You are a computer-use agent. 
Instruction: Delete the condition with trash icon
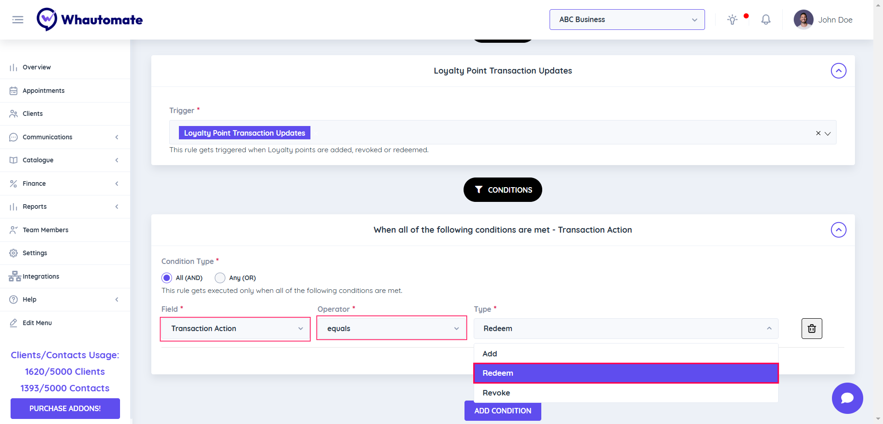(812, 328)
